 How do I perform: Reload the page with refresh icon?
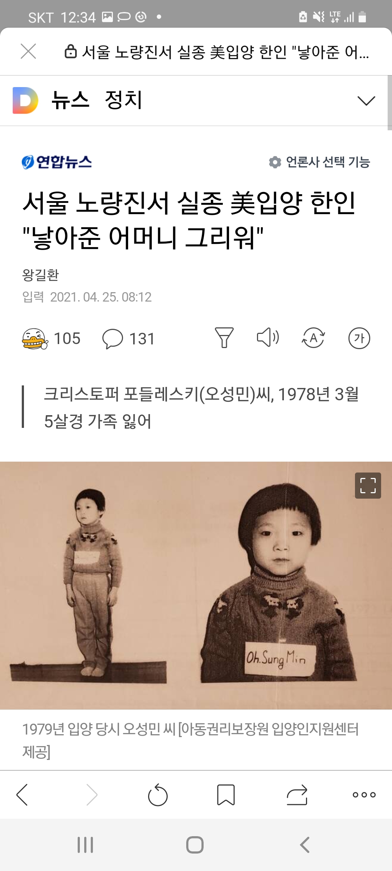point(158,795)
